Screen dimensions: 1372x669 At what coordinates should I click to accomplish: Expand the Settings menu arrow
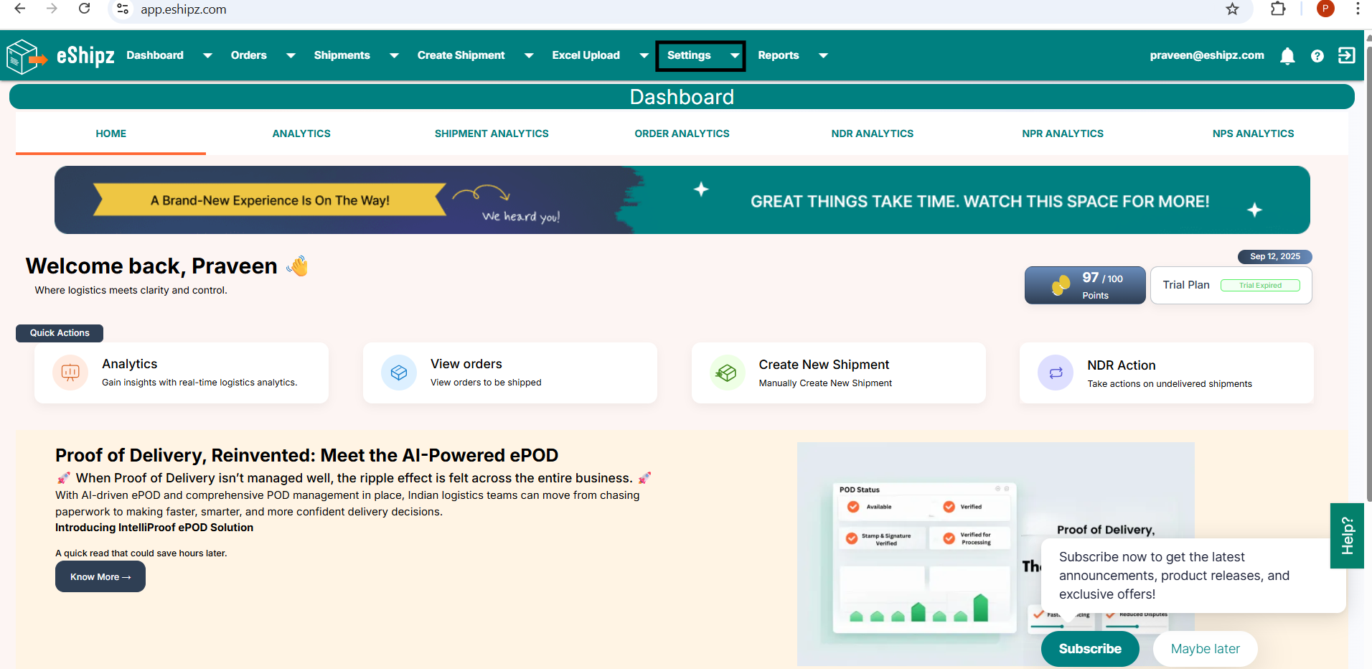[x=735, y=55]
